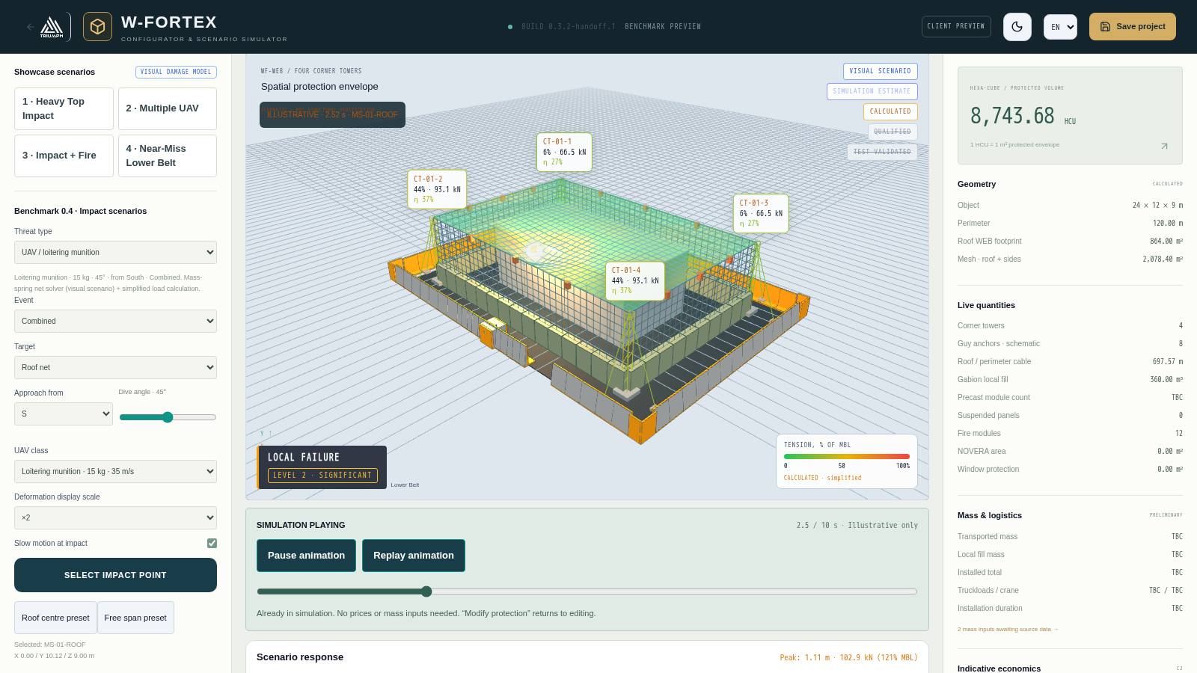The width and height of the screenshot is (1197, 673).
Task: Click tower label CT-01-2
Action: point(437,190)
